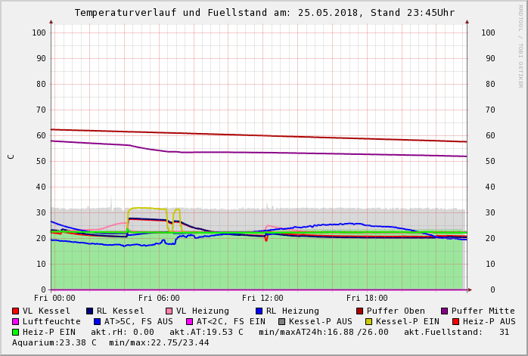Click the gray Kessel-P AUS legend swatch
Viewport: 528px width, 356px height.
pyautogui.click(x=281, y=322)
